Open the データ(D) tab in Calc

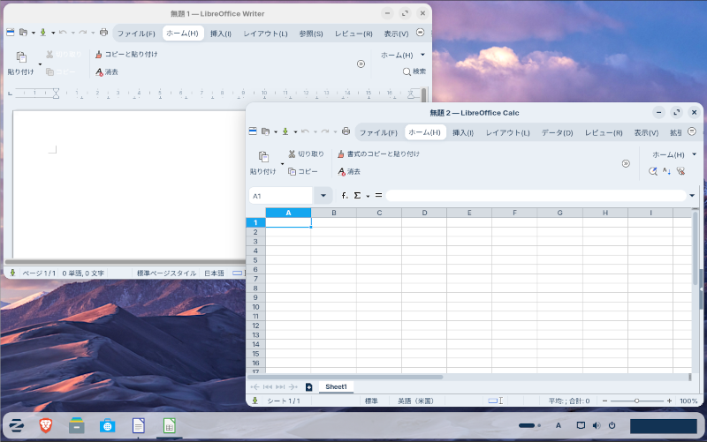558,132
